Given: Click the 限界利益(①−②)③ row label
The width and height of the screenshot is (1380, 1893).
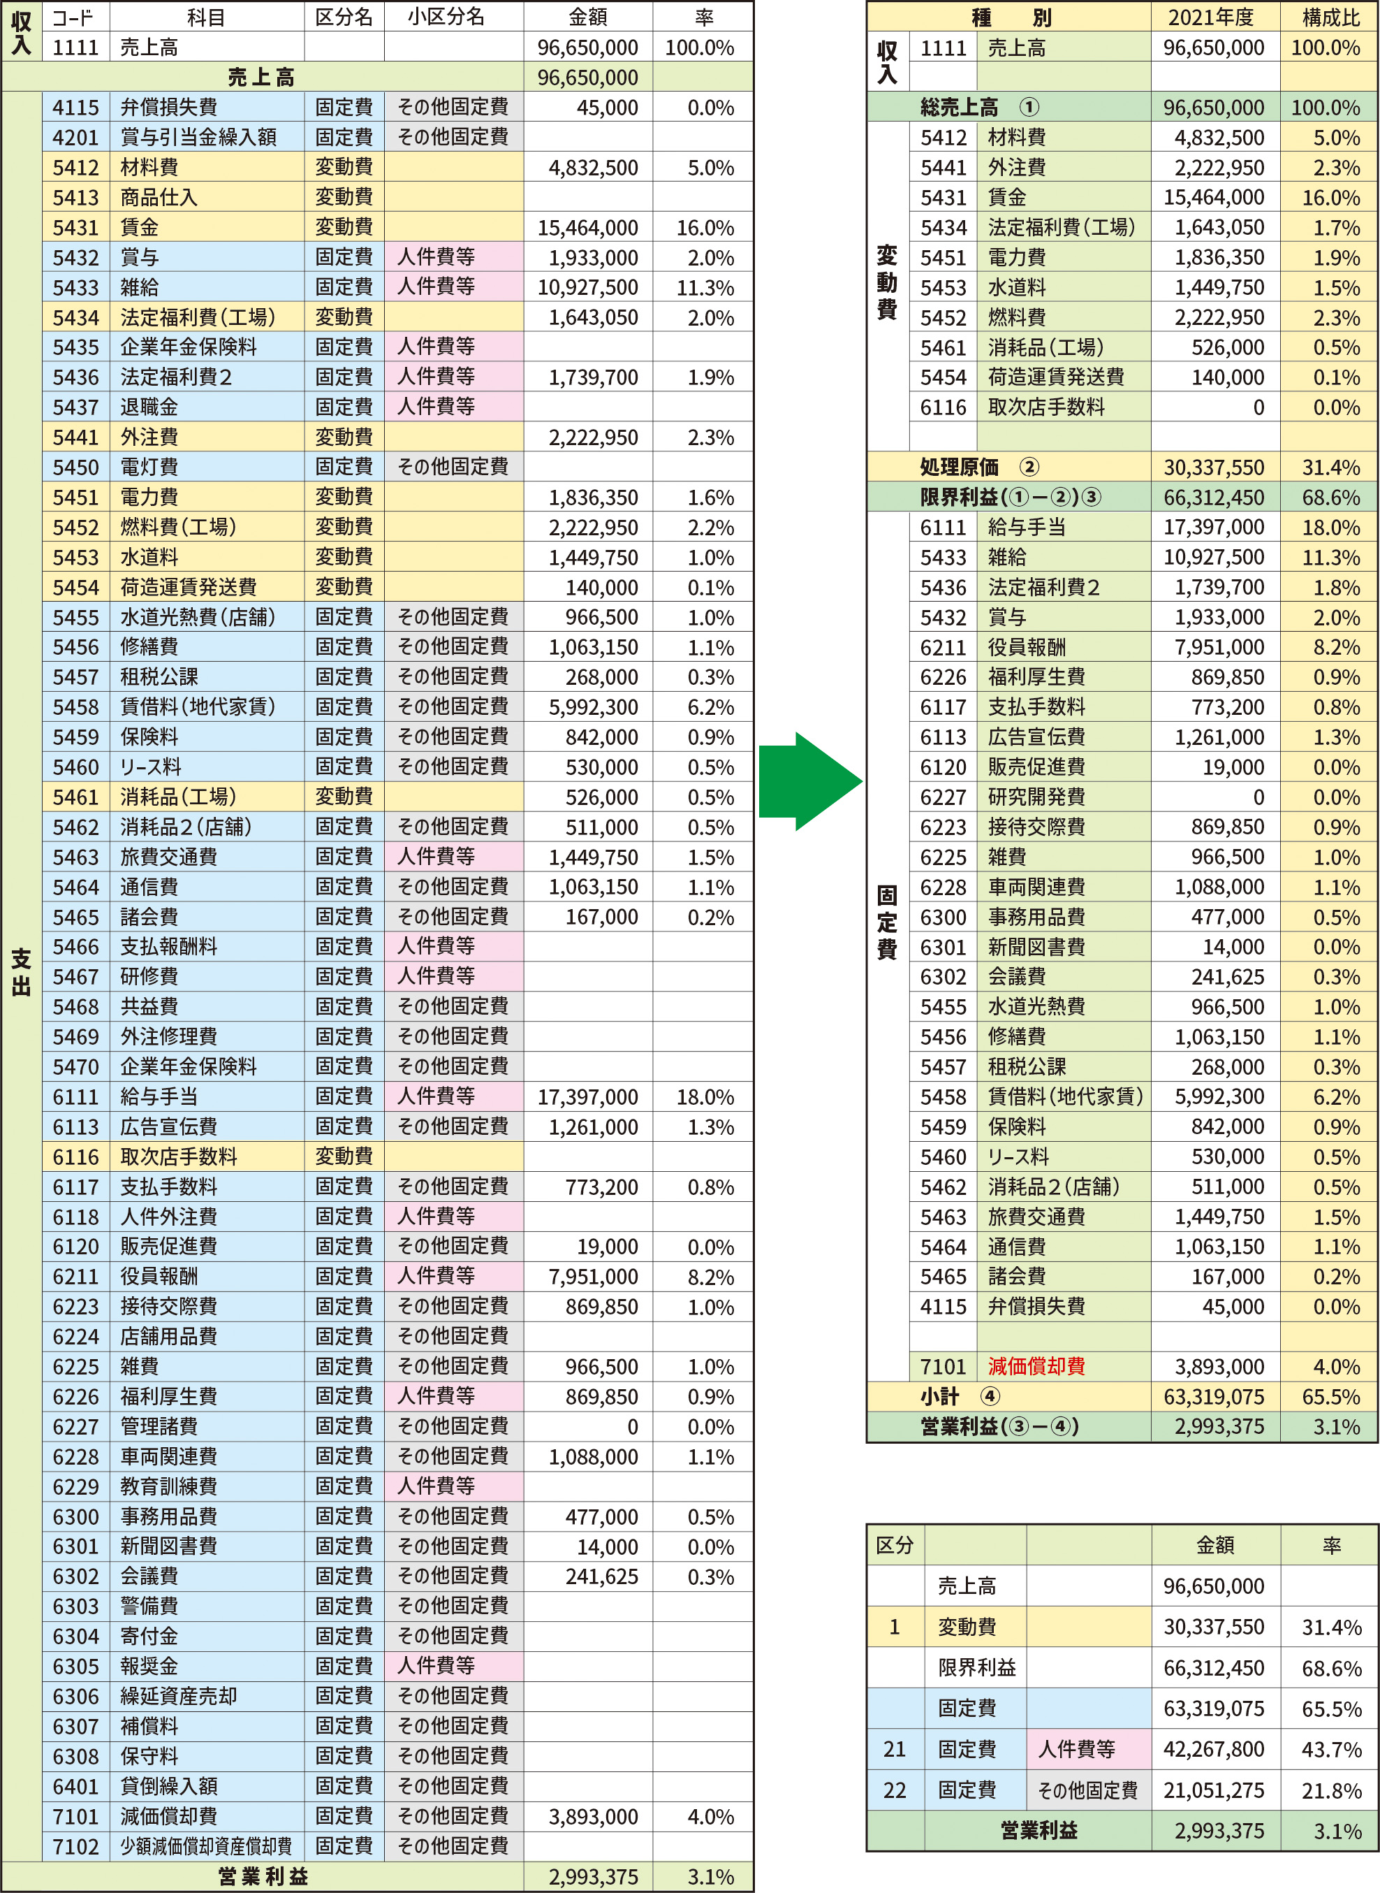Looking at the screenshot, I should click(1010, 498).
